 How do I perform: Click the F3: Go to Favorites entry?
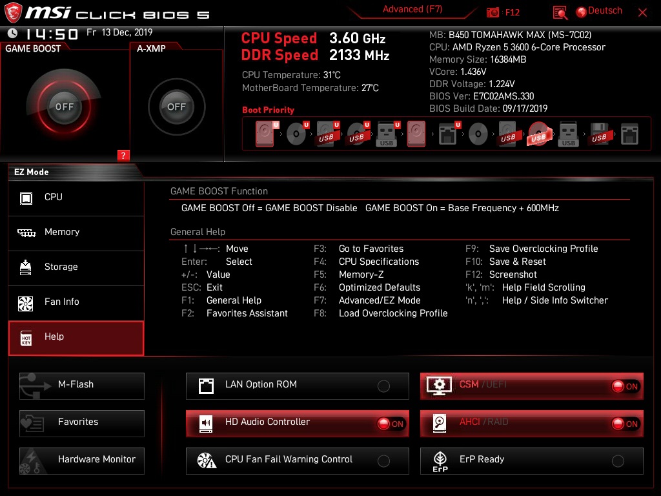pos(359,249)
